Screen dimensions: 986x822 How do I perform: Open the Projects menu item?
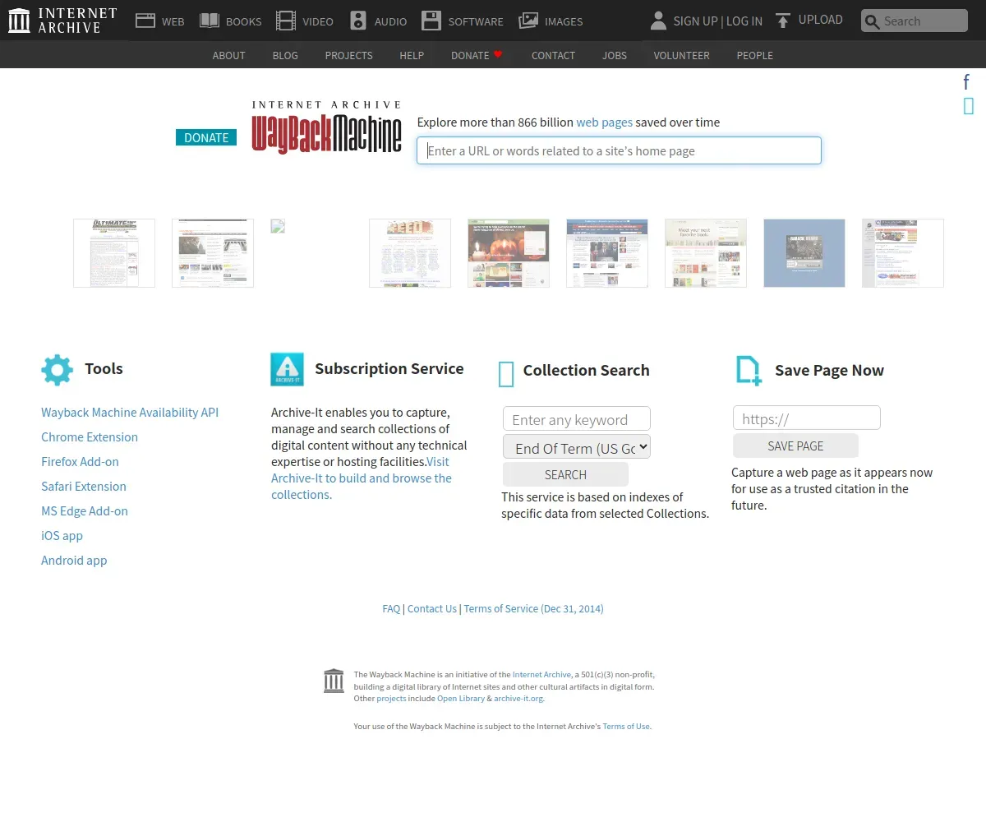(x=348, y=55)
